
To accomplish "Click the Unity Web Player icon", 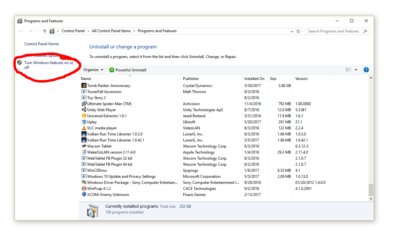I will [x=84, y=110].
